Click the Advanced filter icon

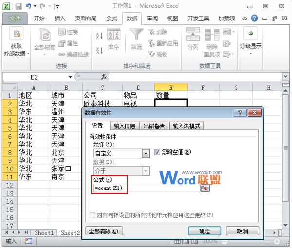(x=151, y=54)
